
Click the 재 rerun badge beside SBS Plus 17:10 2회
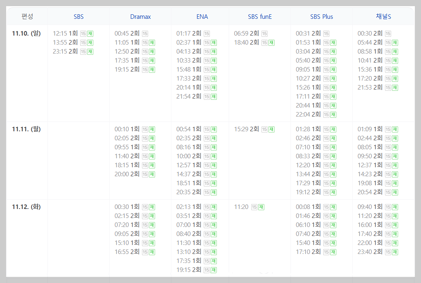point(333,252)
